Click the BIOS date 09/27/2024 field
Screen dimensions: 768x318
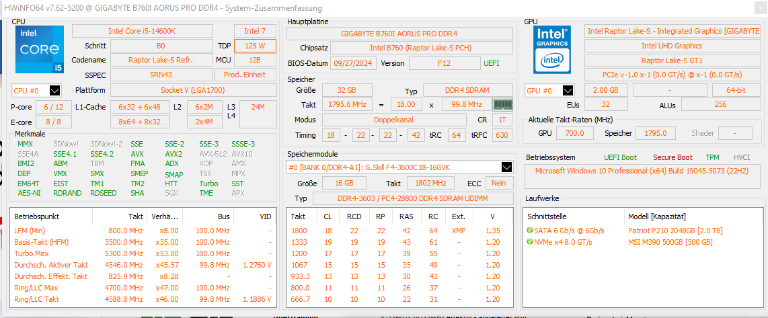354,63
